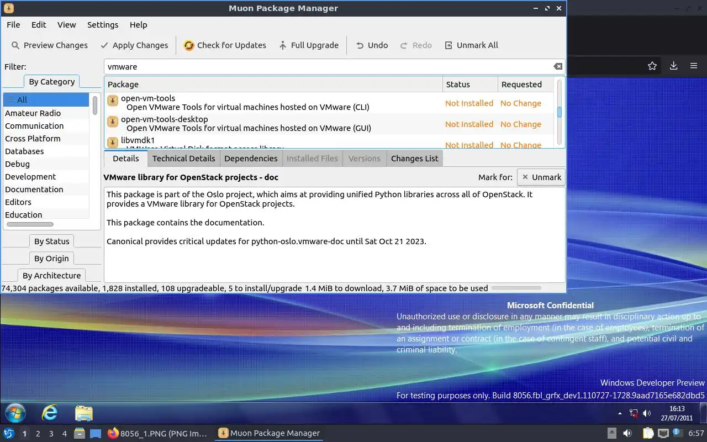707x442 pixels.
Task: Switch to workspace 2
Action: 38,434
